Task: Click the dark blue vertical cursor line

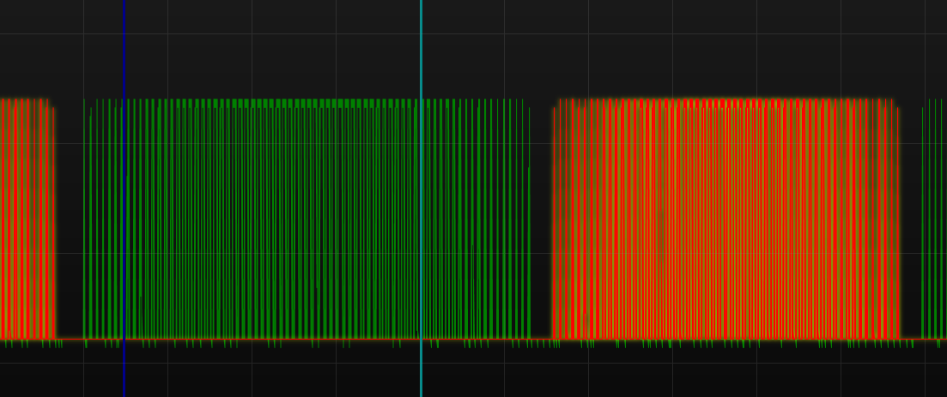Action: (124, 197)
